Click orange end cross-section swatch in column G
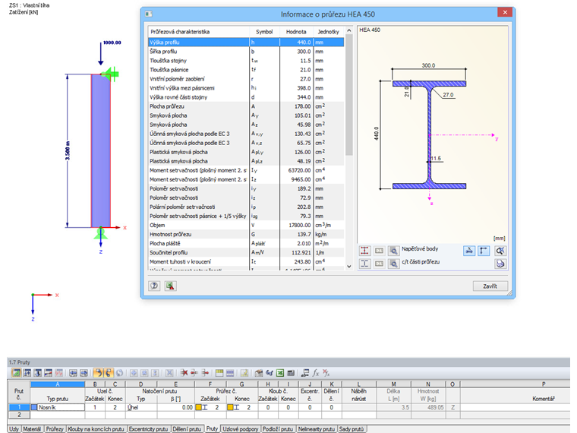 click(x=230, y=407)
